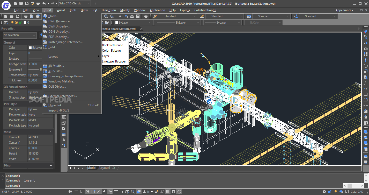Open status bar settings gear
The image size is (369, 195).
click(324, 192)
